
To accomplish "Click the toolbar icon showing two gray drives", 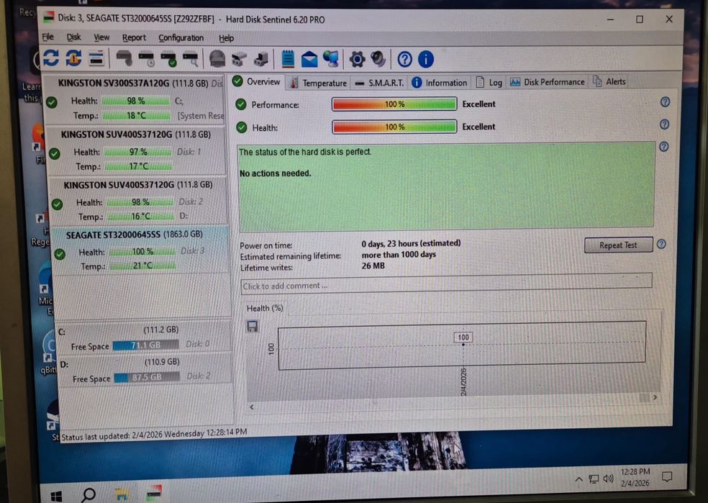I will pos(240,59).
